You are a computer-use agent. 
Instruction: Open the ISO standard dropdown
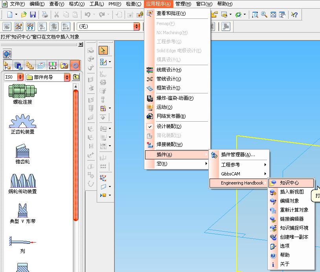click(x=20, y=77)
